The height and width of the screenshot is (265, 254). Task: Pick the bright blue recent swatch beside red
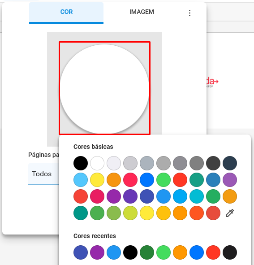(197, 252)
